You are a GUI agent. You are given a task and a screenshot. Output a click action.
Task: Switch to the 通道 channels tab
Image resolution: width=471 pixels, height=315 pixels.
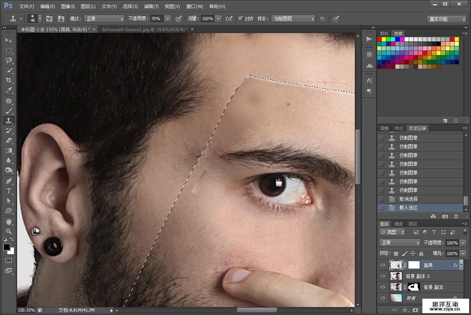coord(398,224)
